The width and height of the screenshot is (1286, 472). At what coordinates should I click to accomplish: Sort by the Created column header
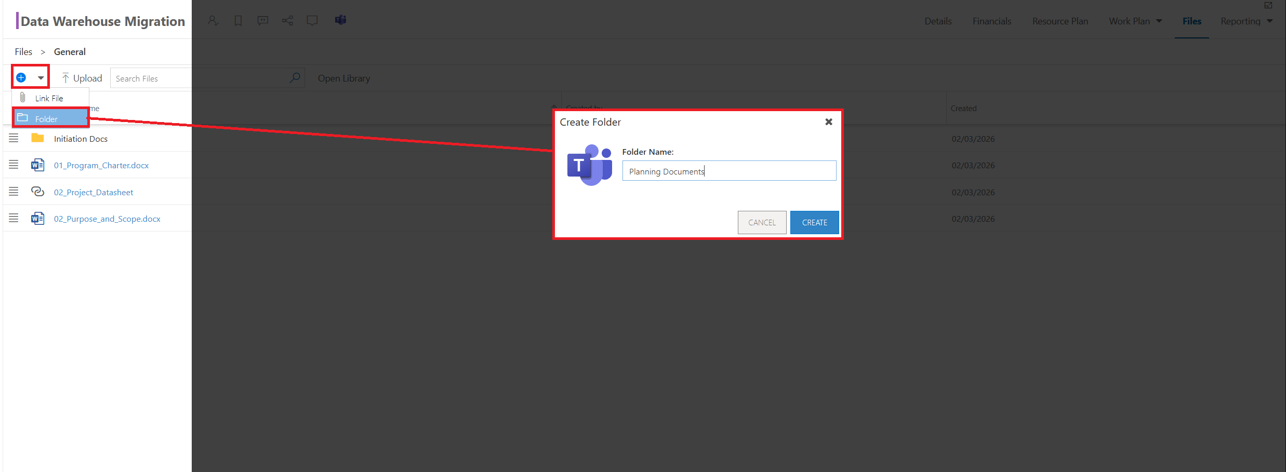click(x=963, y=109)
